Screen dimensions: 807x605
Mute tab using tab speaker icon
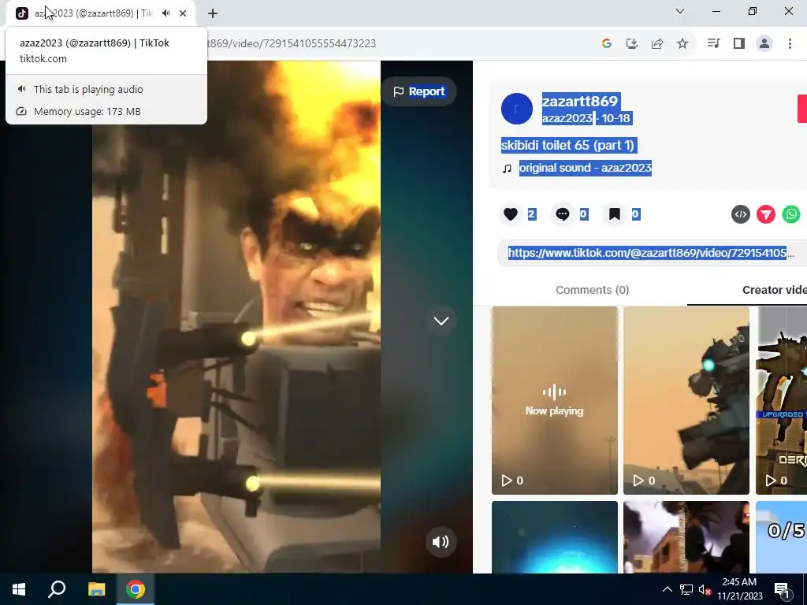[x=165, y=13]
